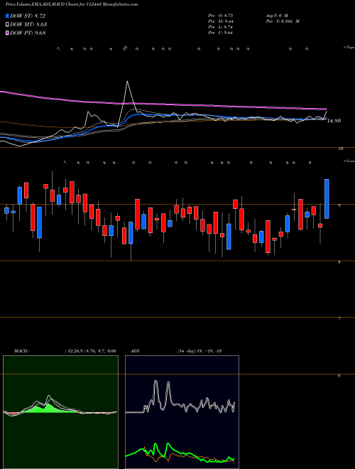Click the 'Pre V: 0.166 M' value
This screenshot has width=355, height=469.
click(282, 21)
